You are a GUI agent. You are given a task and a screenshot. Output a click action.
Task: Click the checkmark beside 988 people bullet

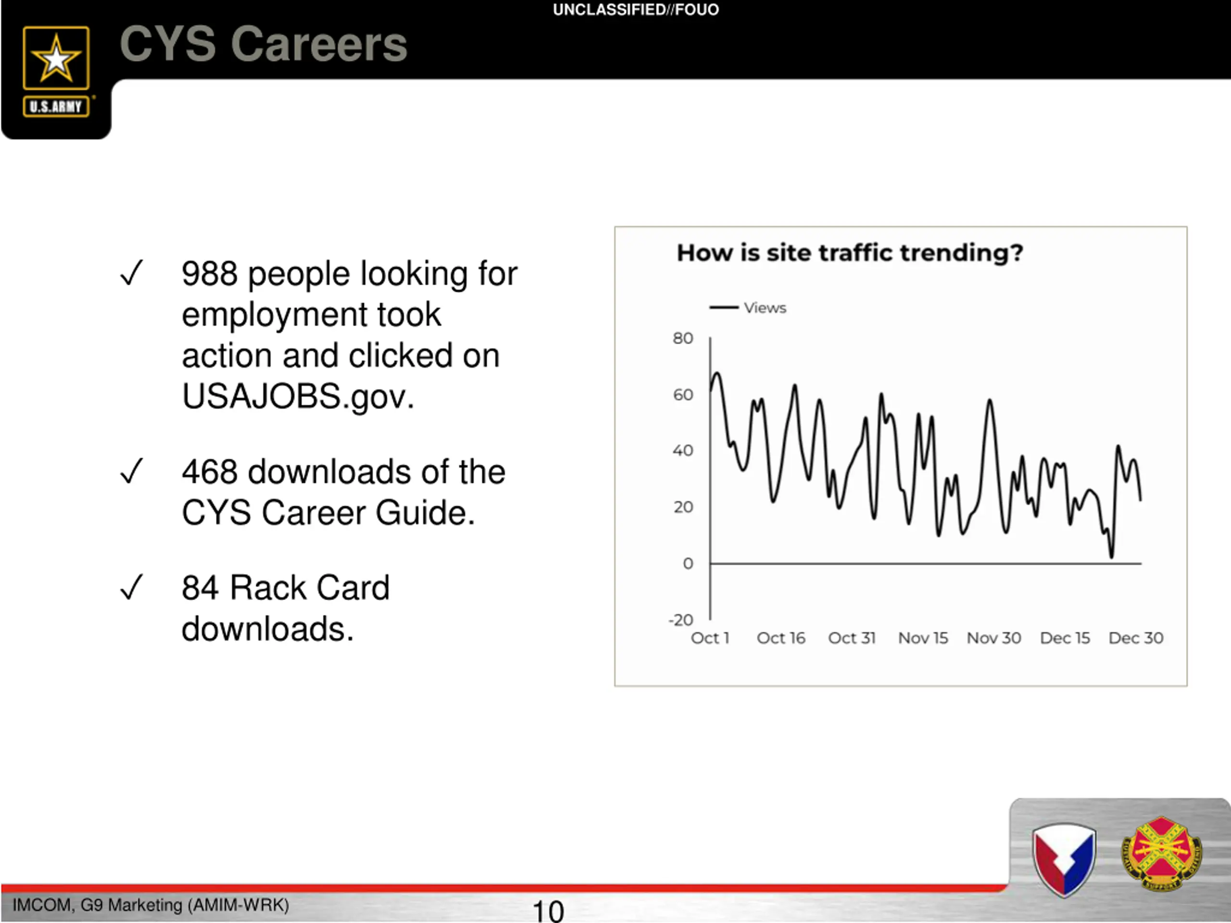(x=132, y=273)
